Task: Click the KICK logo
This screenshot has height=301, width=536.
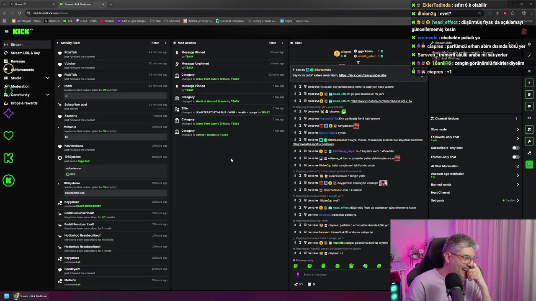Action: pyautogui.click(x=22, y=31)
